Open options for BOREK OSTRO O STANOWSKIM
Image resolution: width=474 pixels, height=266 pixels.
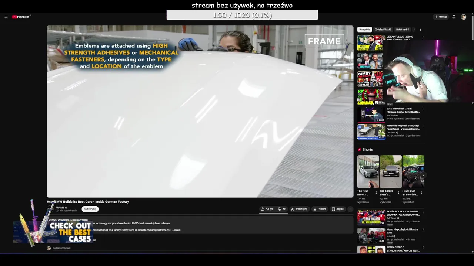coord(423,248)
